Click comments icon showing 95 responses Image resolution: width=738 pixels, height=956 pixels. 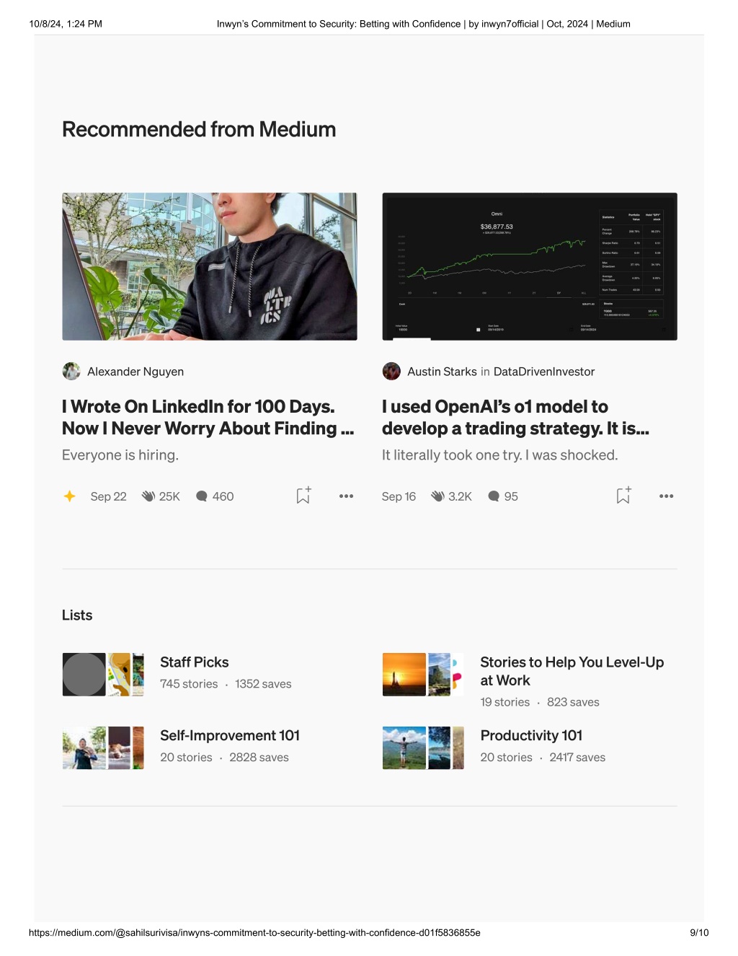click(494, 496)
